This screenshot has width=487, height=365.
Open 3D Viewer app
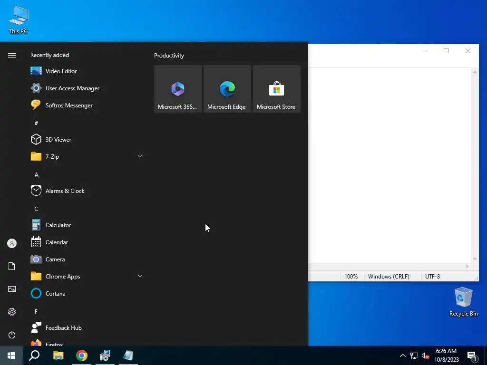click(x=86, y=139)
